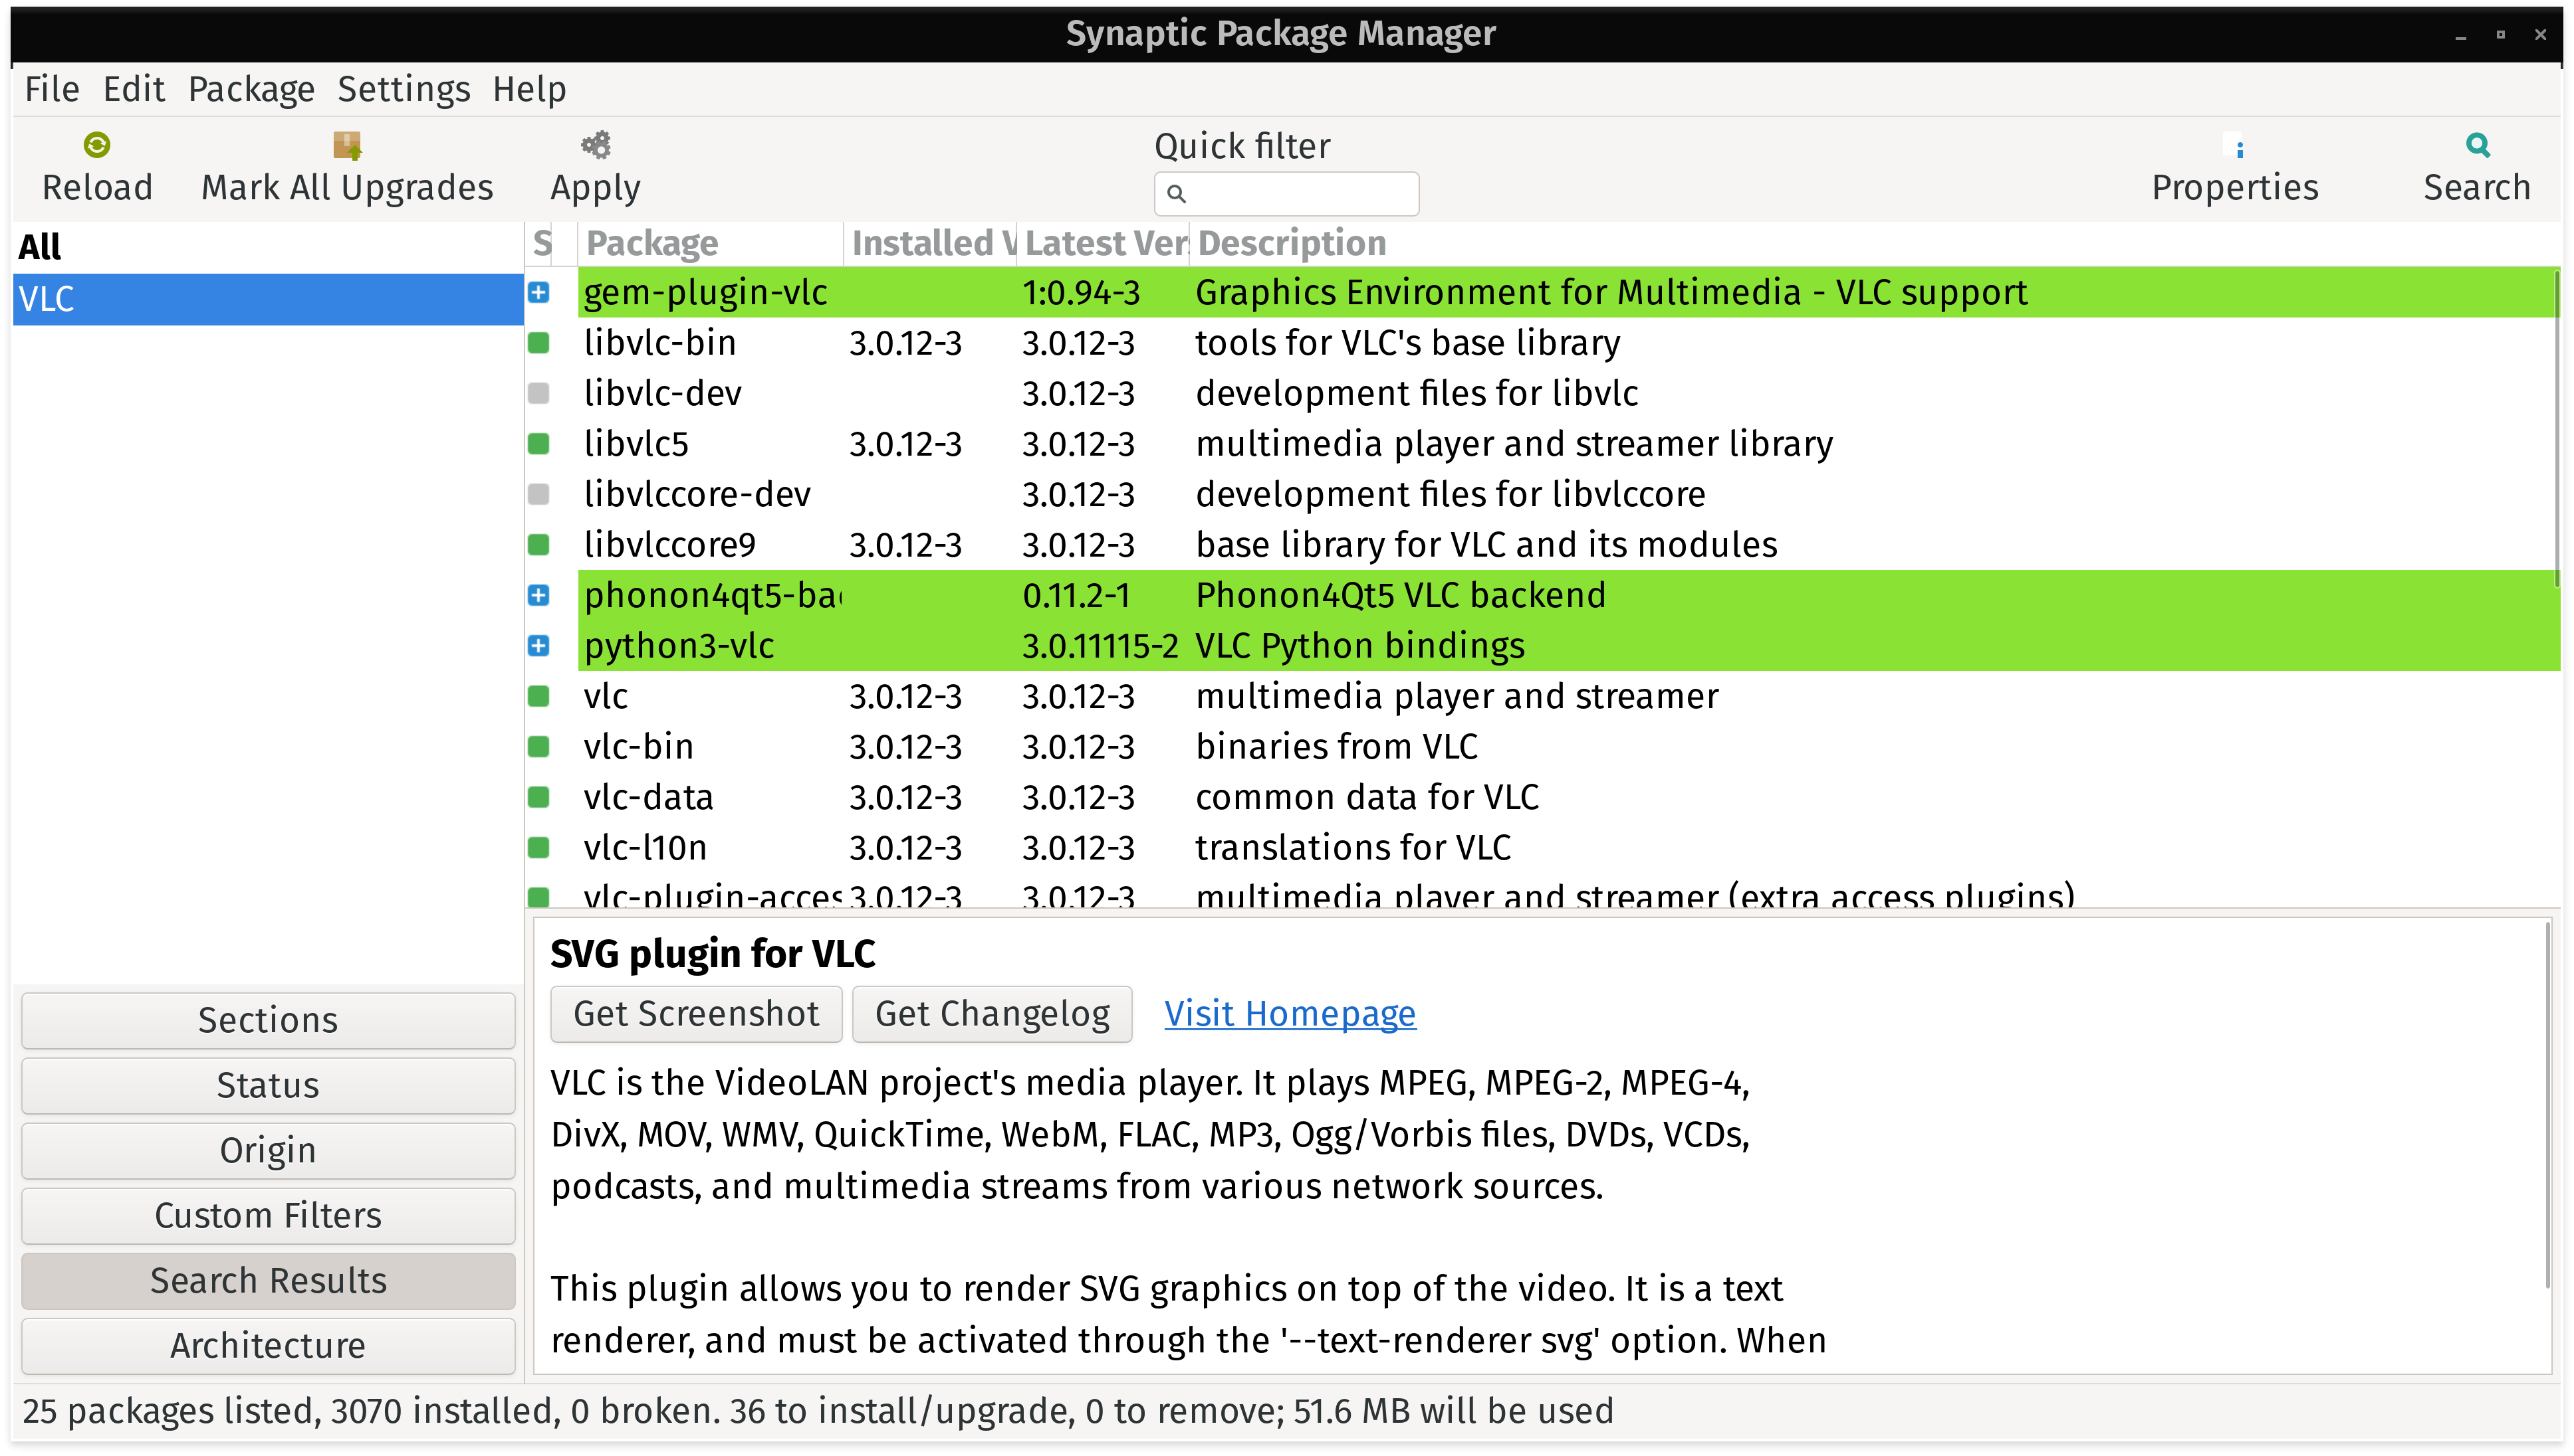Open the File menu
This screenshot has height=1456, width=2574.
(52, 89)
